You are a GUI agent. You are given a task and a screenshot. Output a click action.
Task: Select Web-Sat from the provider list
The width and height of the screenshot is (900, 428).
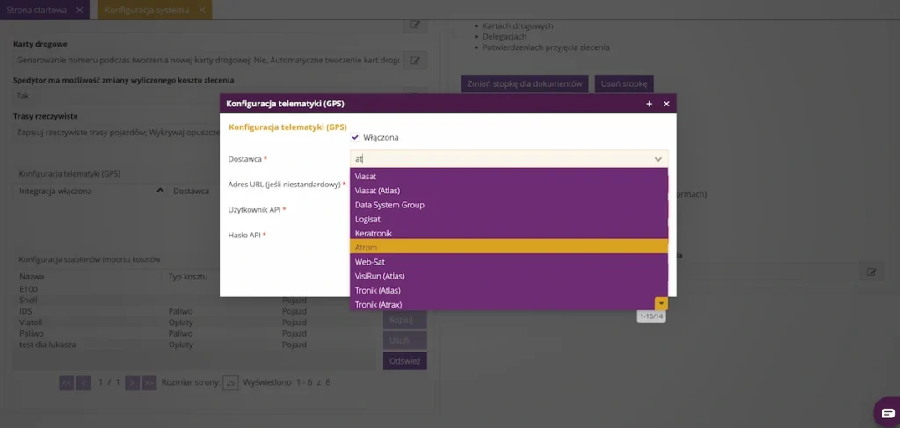coord(509,262)
